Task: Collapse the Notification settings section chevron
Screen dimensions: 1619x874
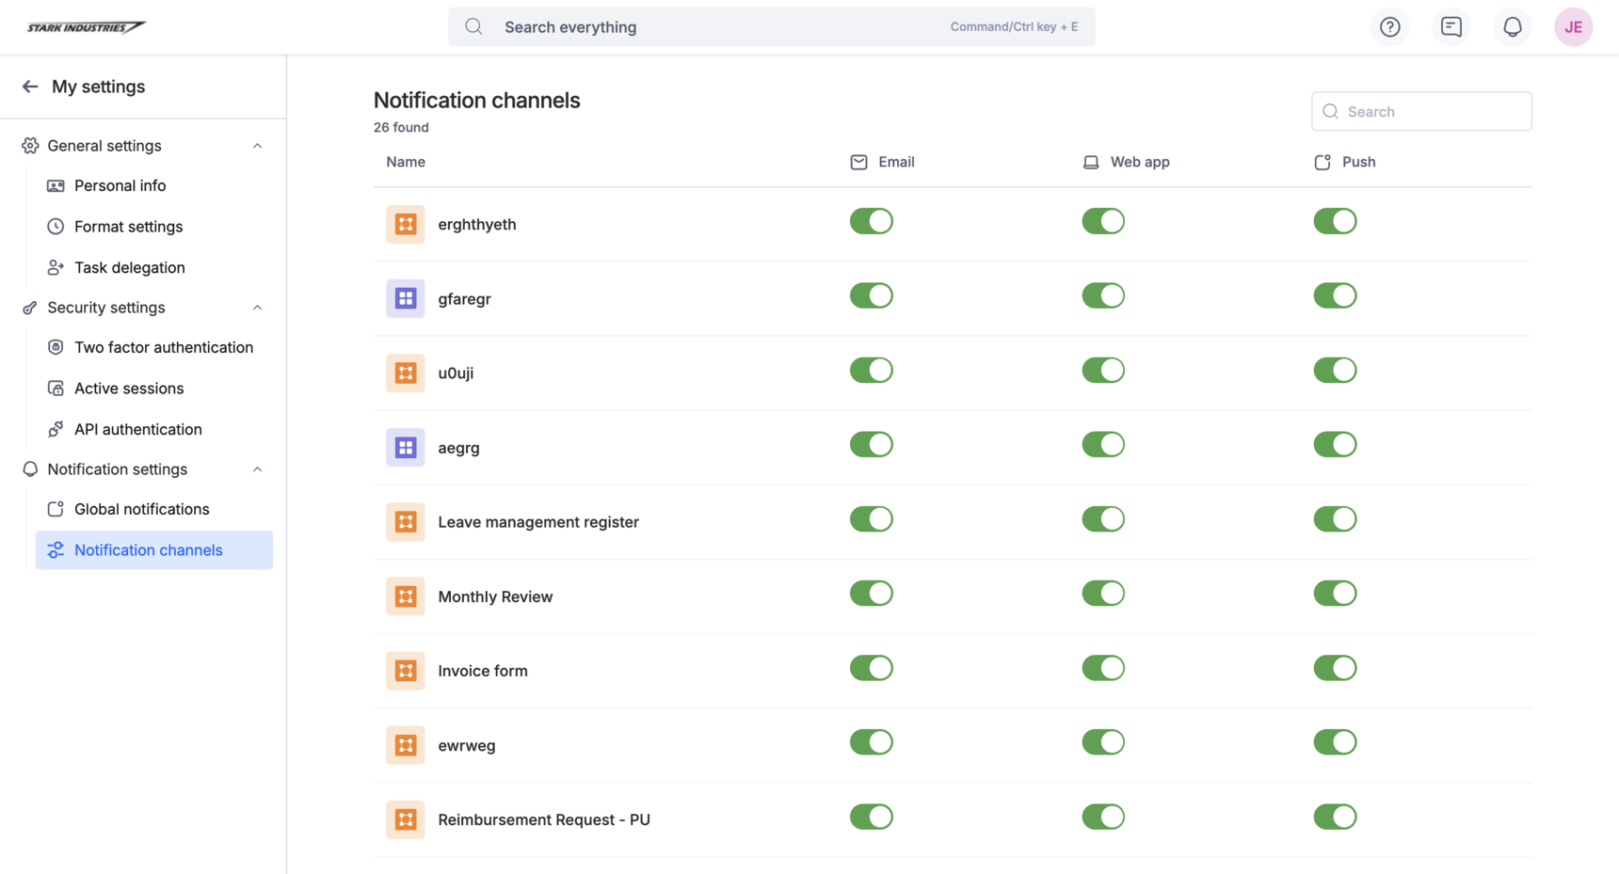Action: pos(257,469)
